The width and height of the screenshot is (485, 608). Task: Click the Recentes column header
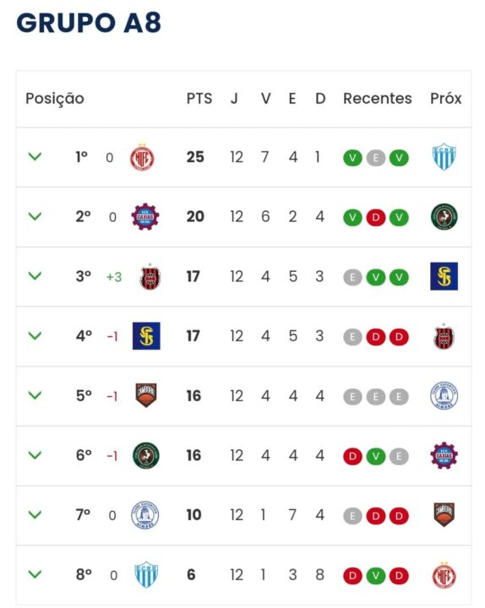378,99
